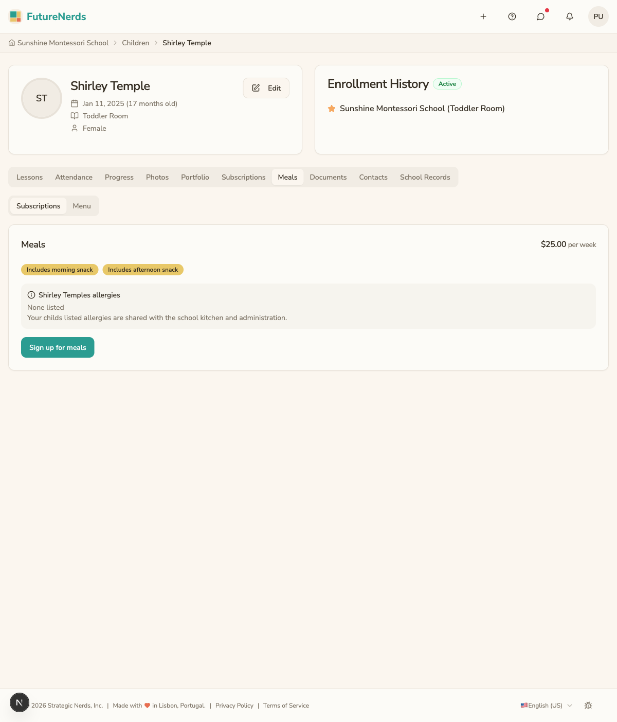The image size is (617, 722).
Task: Open Sunshine Montessori School breadcrumb
Action: pos(59,43)
